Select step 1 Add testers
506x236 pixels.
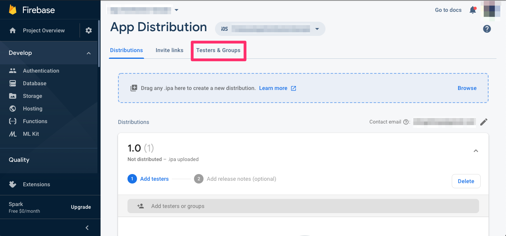click(148, 179)
